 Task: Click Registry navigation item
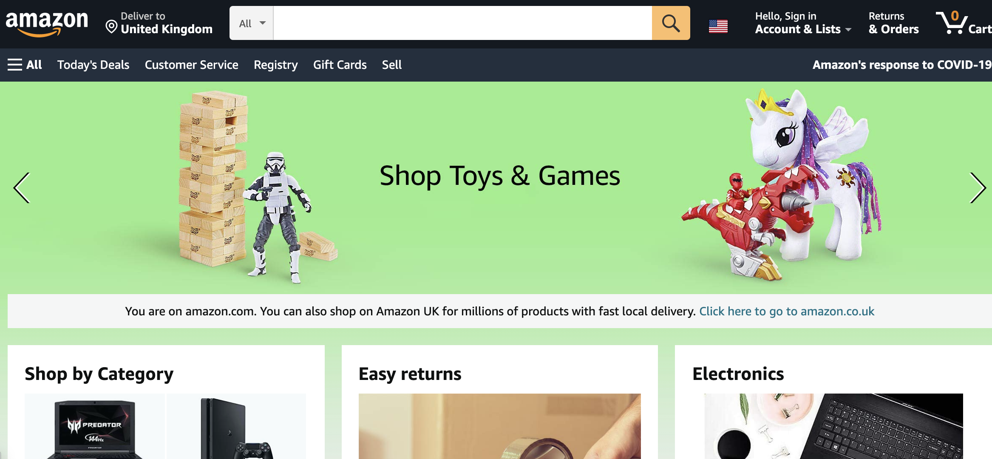pyautogui.click(x=276, y=65)
